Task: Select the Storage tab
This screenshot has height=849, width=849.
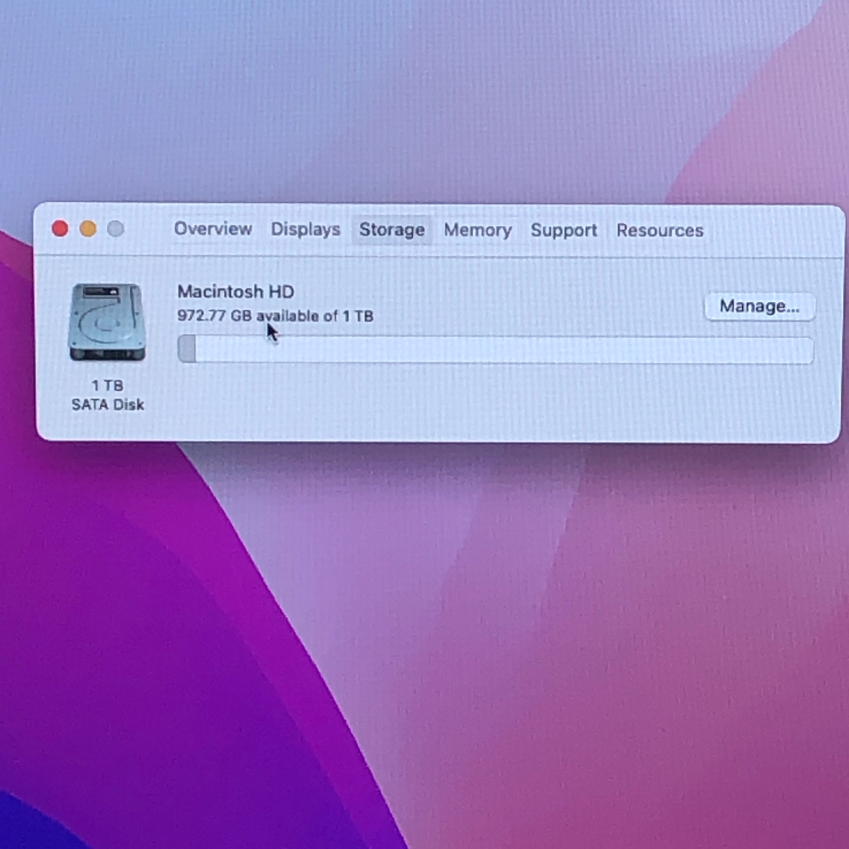Action: [x=391, y=230]
